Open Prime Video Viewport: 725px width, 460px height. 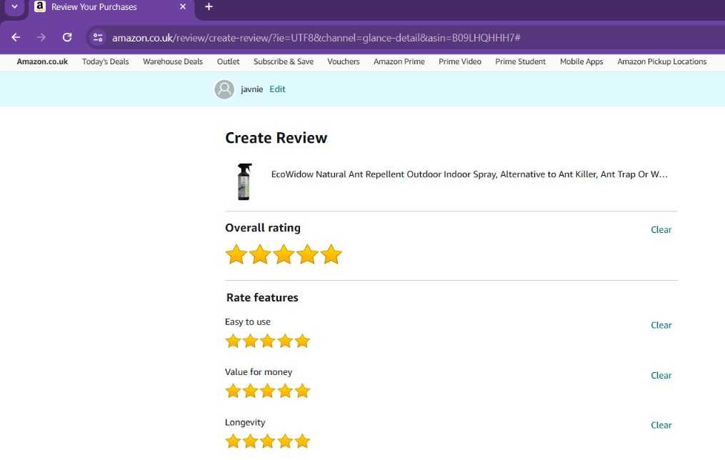click(460, 61)
